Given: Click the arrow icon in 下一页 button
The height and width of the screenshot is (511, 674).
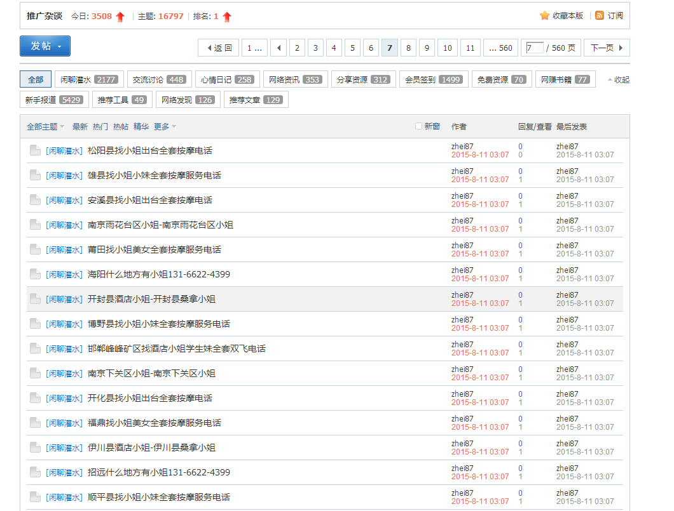Looking at the screenshot, I should 621,48.
